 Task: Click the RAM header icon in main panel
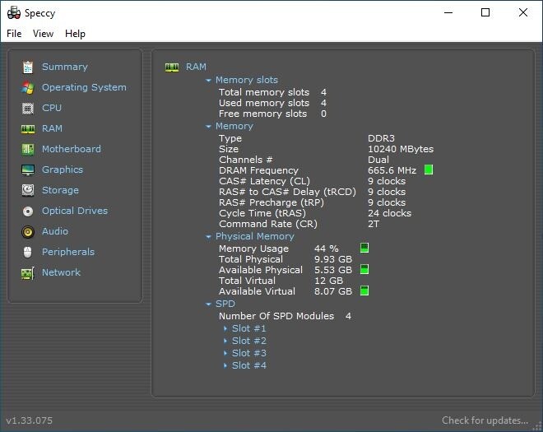(x=172, y=67)
